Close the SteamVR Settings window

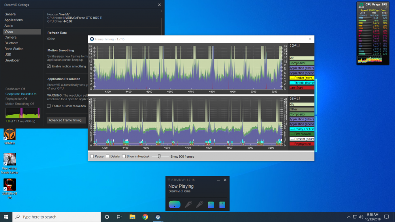pos(159,5)
